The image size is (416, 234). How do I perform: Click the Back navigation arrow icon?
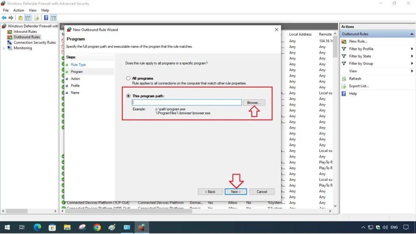4,17
